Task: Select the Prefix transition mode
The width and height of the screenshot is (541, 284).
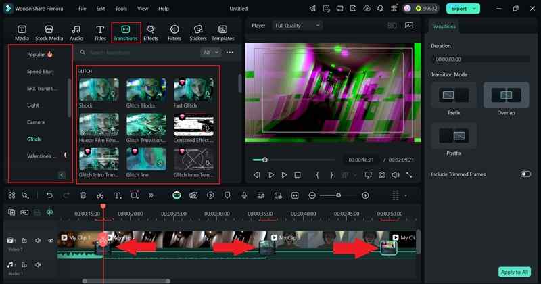Action: pos(454,95)
